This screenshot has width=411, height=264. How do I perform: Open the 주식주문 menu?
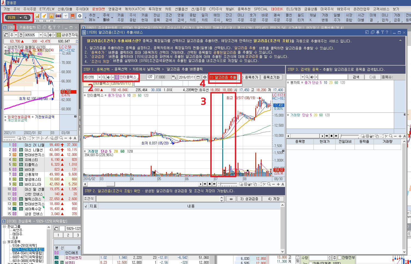[x=29, y=9]
